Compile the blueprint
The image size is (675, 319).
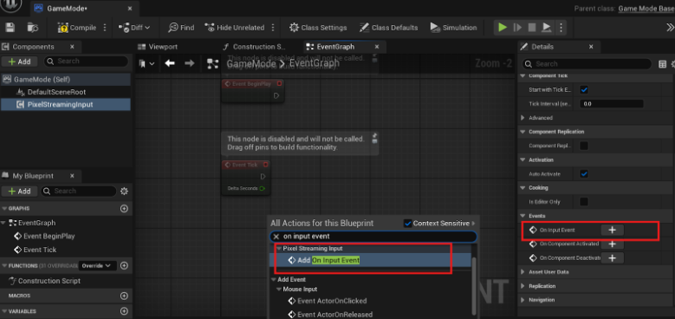coord(77,28)
